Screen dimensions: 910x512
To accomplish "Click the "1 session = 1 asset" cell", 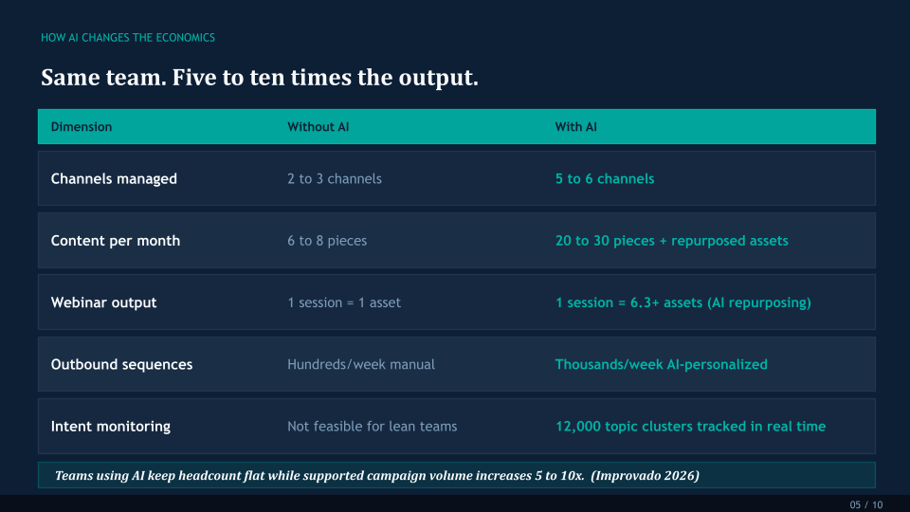I will (x=344, y=302).
